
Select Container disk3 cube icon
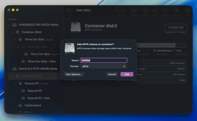click(17, 76)
